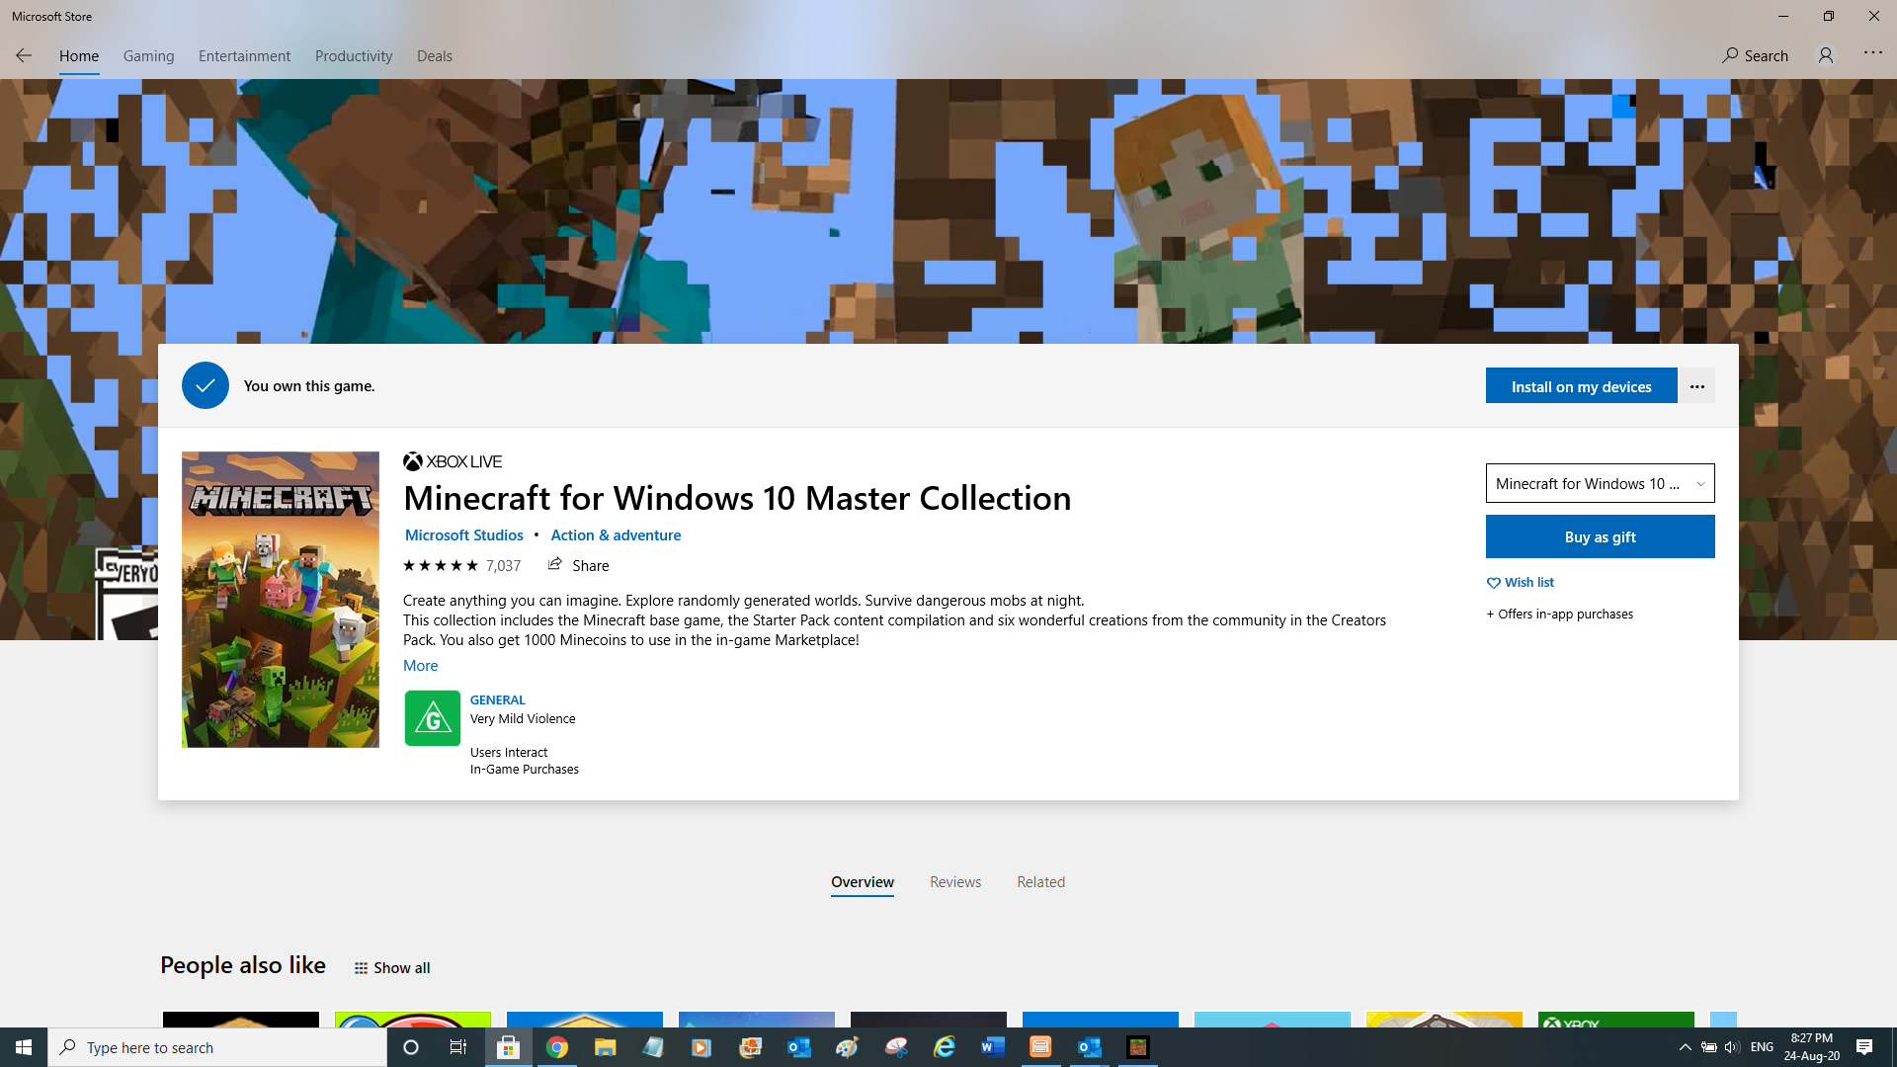The image size is (1897, 1067).
Task: Select the Related tab
Action: (1040, 882)
